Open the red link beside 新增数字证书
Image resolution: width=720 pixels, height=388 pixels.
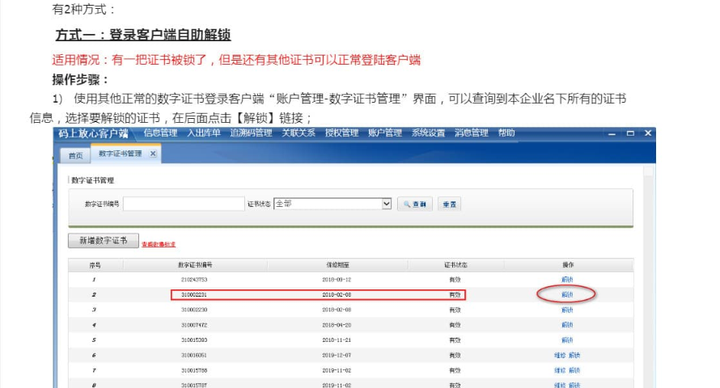[x=159, y=244]
